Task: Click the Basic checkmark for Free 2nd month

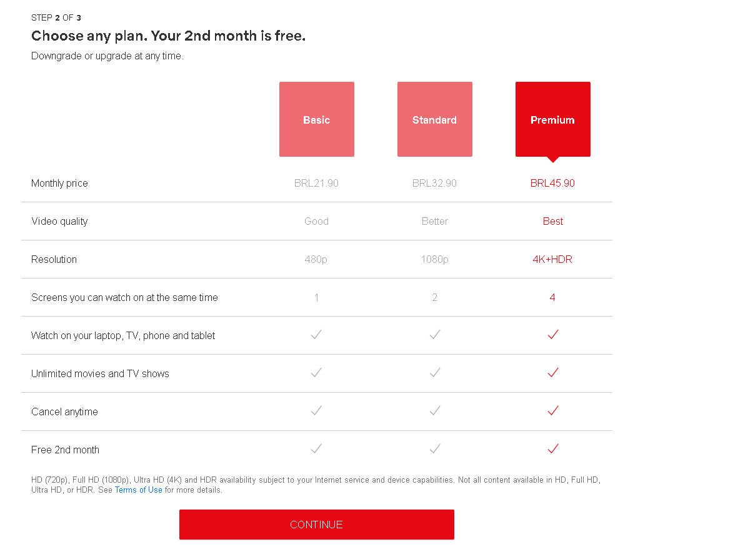Action: click(x=316, y=448)
